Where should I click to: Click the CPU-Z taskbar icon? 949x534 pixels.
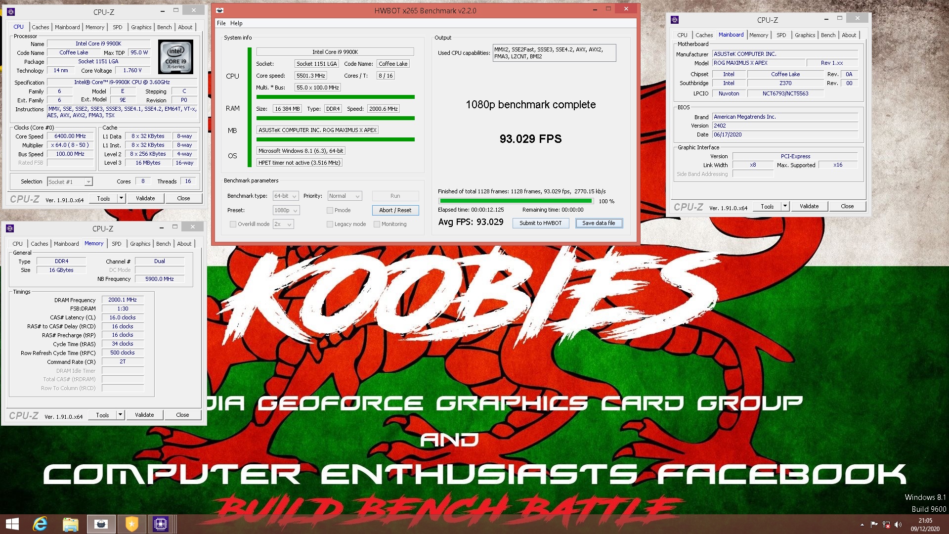pos(161,524)
